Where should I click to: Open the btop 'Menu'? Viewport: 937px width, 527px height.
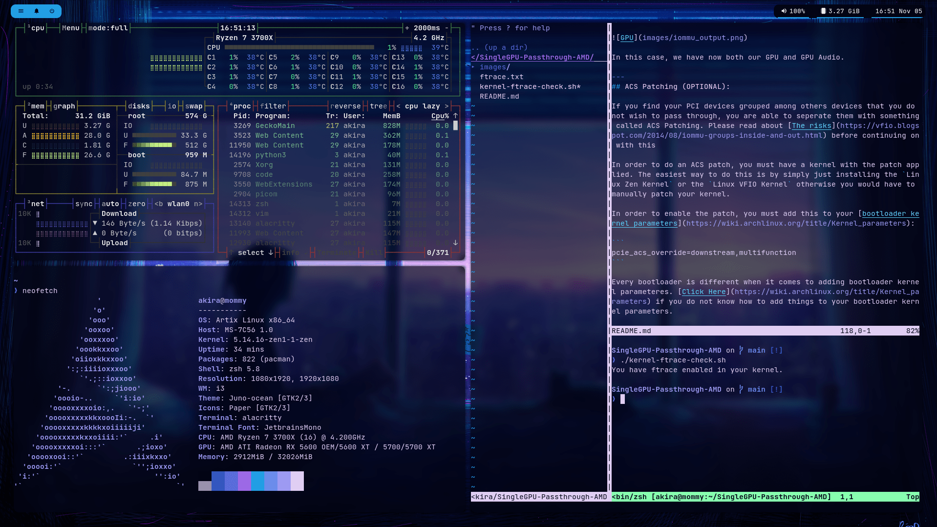click(70, 28)
